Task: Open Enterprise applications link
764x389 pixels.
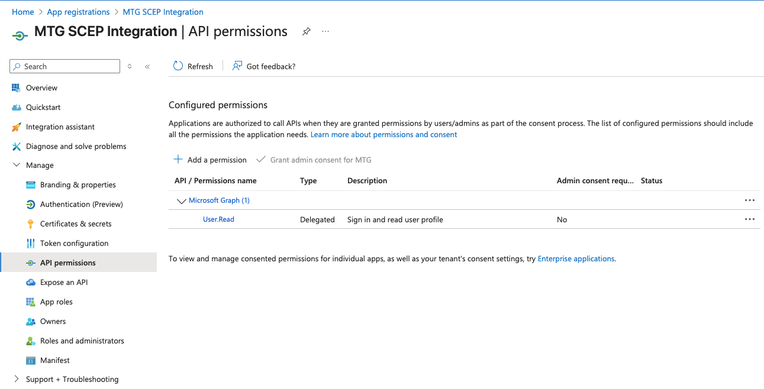Action: pos(576,258)
